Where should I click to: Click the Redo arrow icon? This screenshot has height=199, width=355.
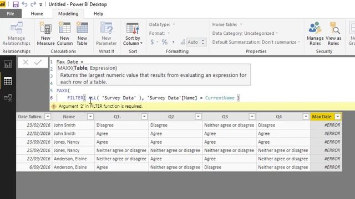(x=33, y=4)
